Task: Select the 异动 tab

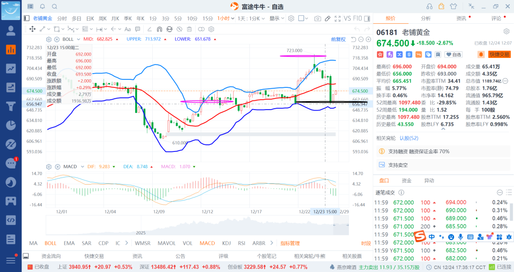Action: pos(429,180)
